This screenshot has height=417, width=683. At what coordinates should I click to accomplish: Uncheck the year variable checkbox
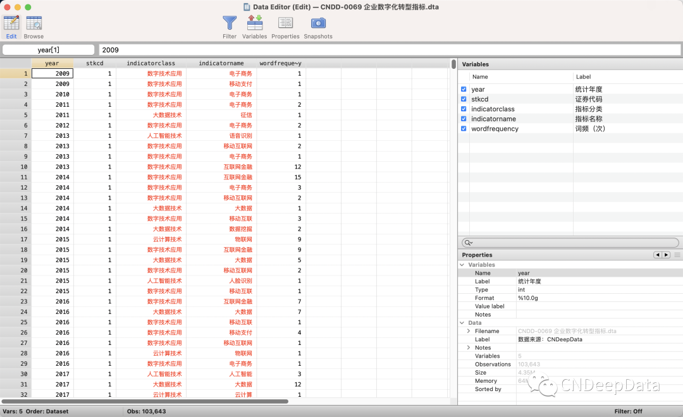click(464, 89)
